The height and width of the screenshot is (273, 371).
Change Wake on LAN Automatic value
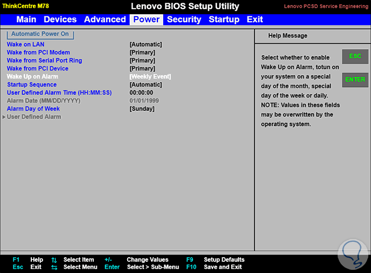click(146, 45)
